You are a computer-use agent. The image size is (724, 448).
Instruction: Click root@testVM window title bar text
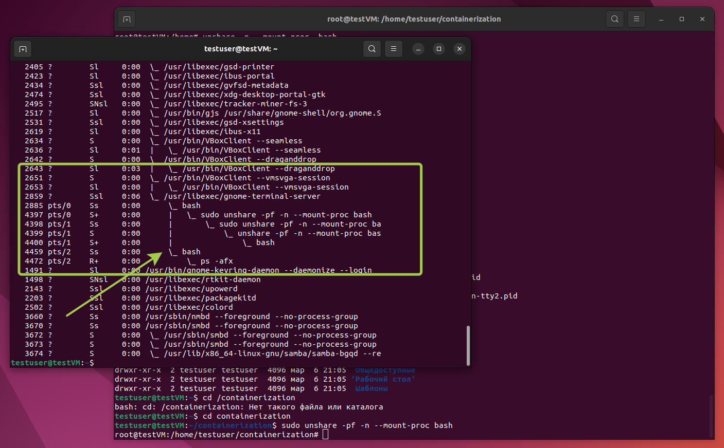pos(414,19)
